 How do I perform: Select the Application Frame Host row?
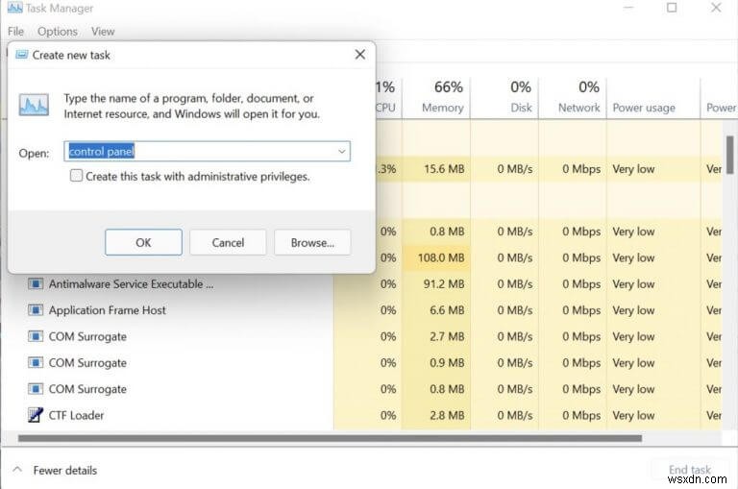click(x=361, y=310)
